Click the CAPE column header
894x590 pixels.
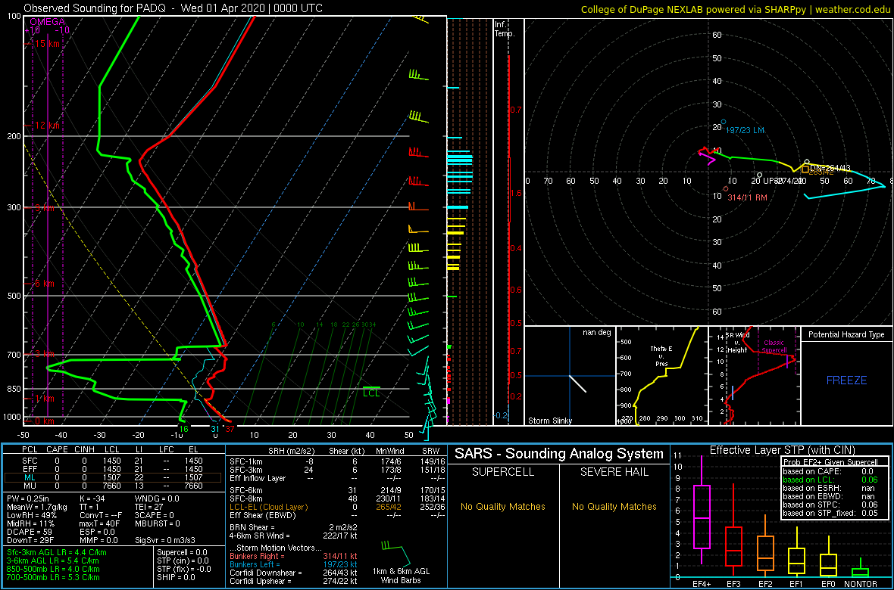57,451
